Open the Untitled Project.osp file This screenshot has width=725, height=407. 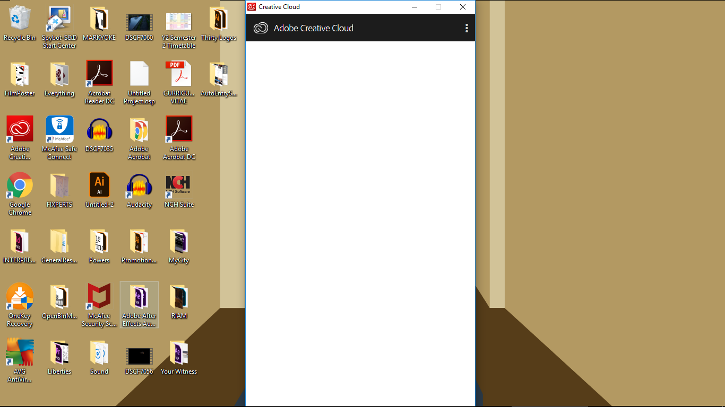pyautogui.click(x=139, y=73)
